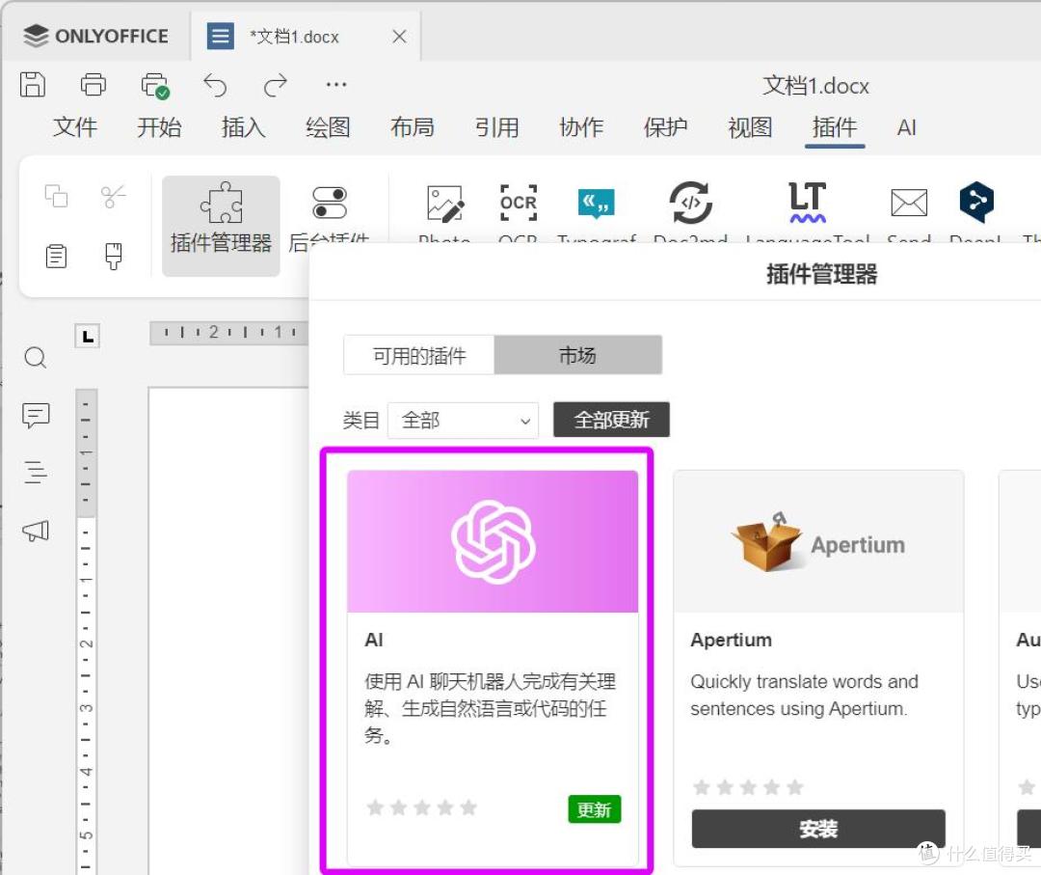Screen dimensions: 1041x875
Task: Open the Apertium plugin card image
Action: 818,541
